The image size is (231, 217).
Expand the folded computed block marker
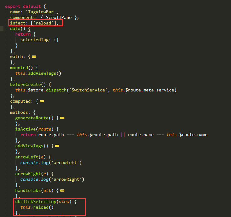(x=42, y=101)
